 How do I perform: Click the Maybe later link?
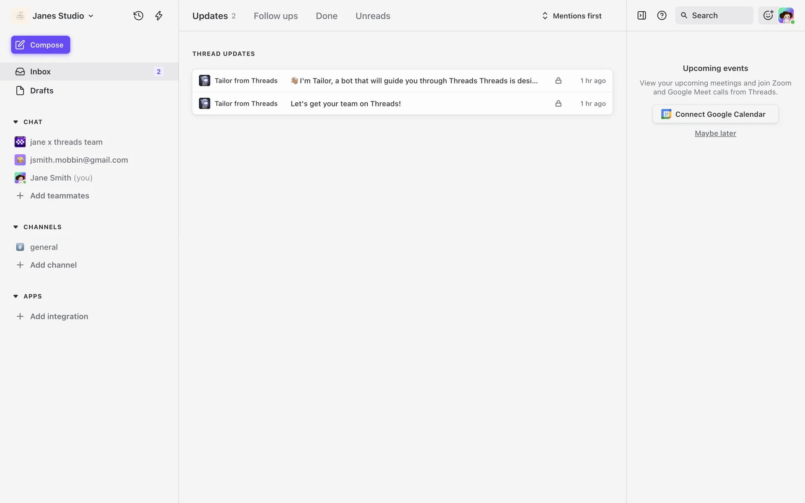pos(715,133)
